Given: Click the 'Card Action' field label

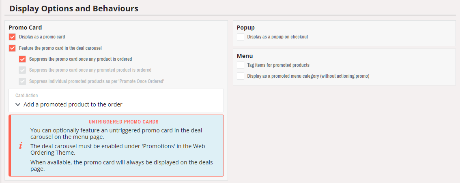Looking at the screenshot, I should (27, 96).
